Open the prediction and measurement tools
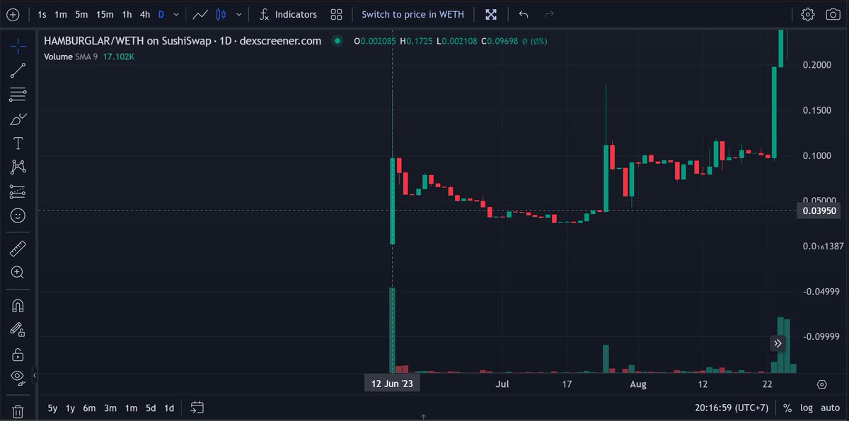 pos(18,191)
